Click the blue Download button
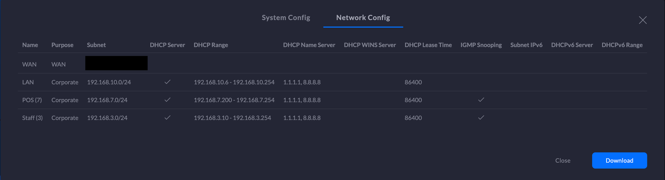The image size is (665, 180). point(619,160)
